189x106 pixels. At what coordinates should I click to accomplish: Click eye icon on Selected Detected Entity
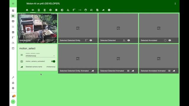click(x=91, y=40)
